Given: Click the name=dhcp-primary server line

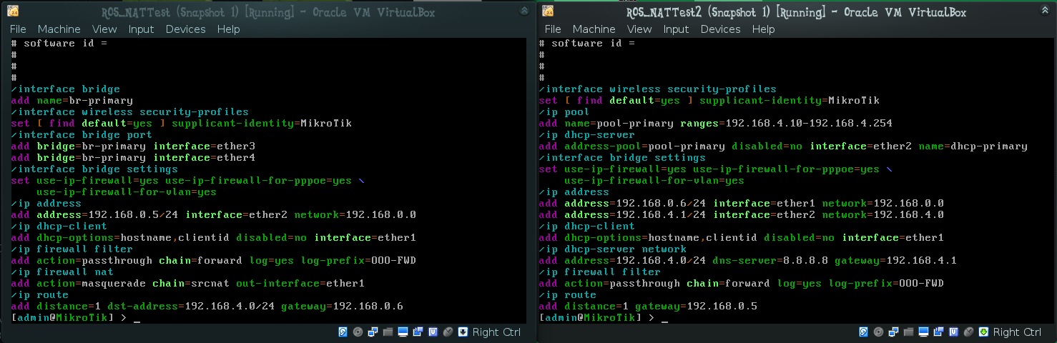Looking at the screenshot, I should click(783, 146).
